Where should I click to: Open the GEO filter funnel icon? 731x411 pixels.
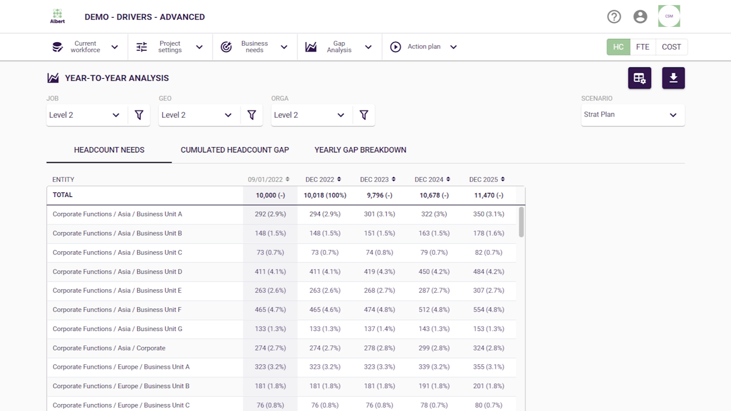point(251,115)
